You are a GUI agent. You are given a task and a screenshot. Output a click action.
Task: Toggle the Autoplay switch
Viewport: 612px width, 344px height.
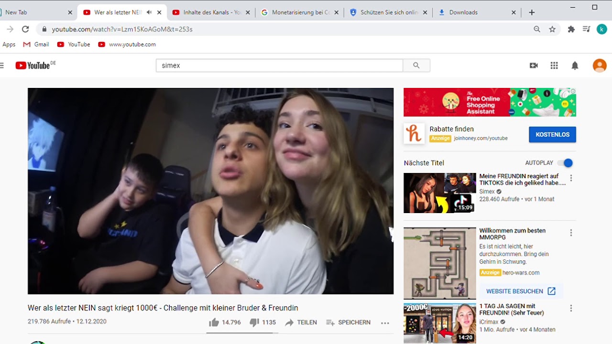565,163
